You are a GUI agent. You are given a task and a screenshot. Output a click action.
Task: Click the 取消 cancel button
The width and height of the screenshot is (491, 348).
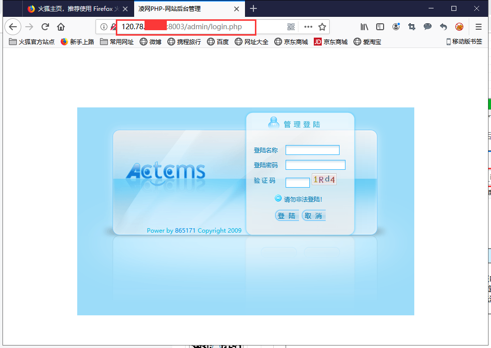[314, 215]
